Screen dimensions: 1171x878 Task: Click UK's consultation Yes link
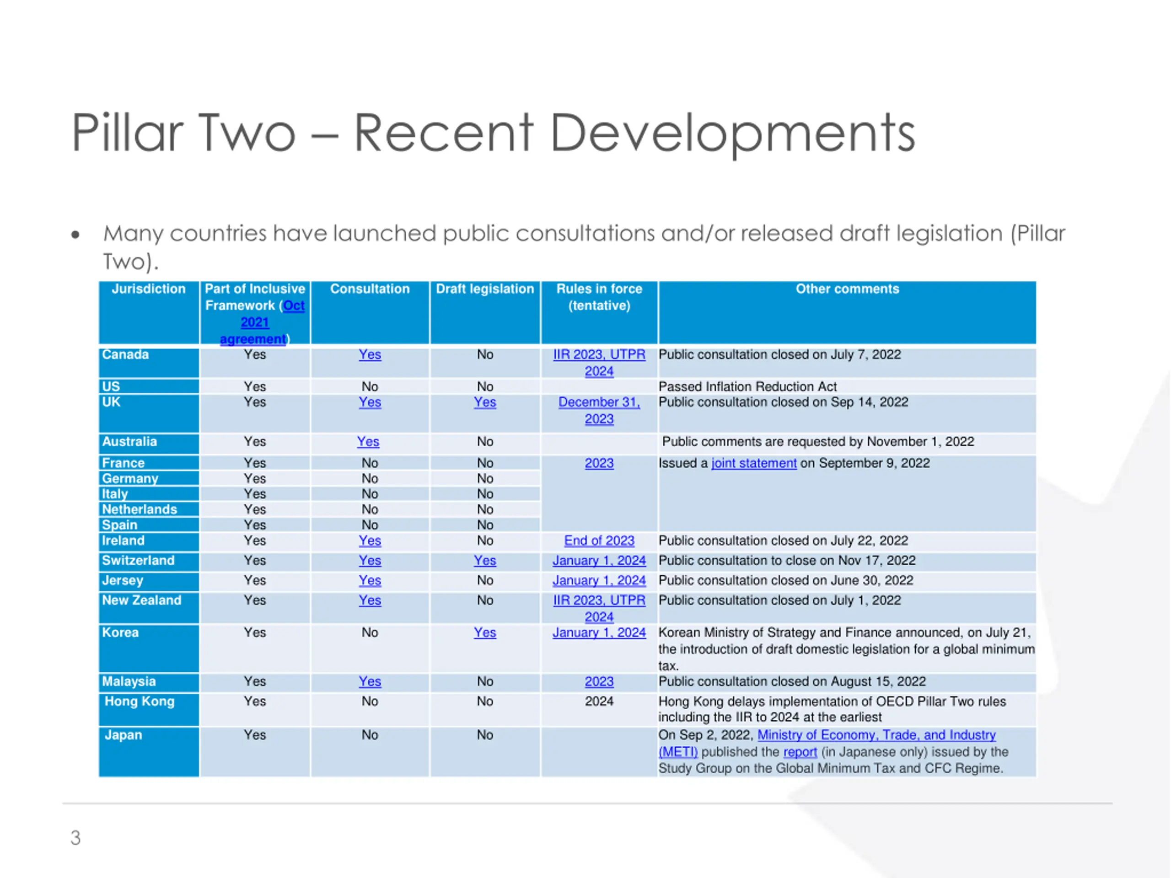[370, 402]
